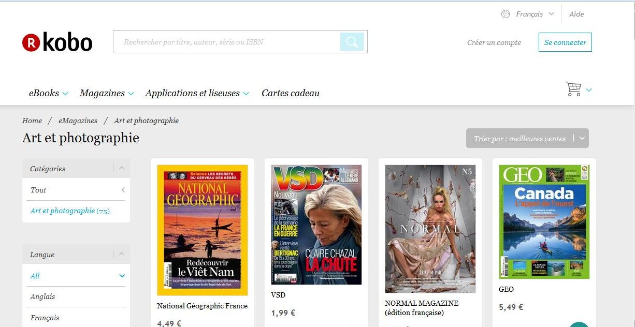Open the Français language dropdown
Viewport: 635px width, 327px height.
pos(535,14)
